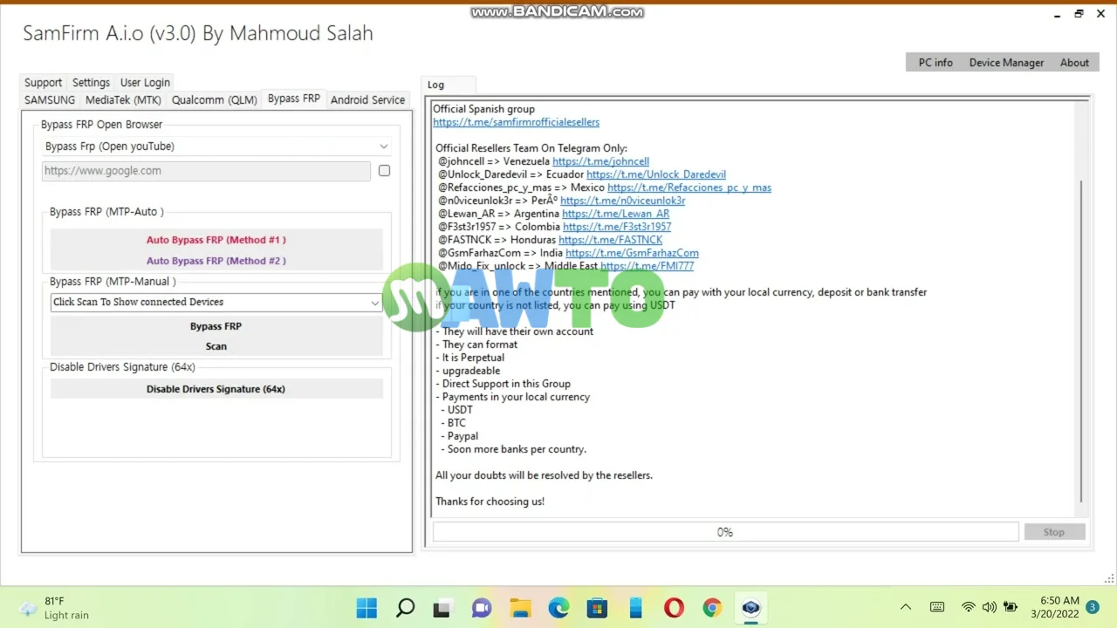Viewport: 1117px width, 628px height.
Task: Open the t.me/GsmFarhazCom link
Action: [x=632, y=253]
